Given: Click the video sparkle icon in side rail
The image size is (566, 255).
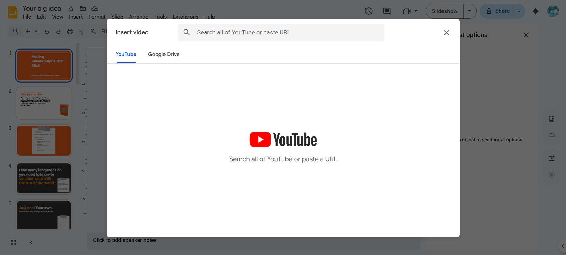Looking at the screenshot, I should pos(552,158).
